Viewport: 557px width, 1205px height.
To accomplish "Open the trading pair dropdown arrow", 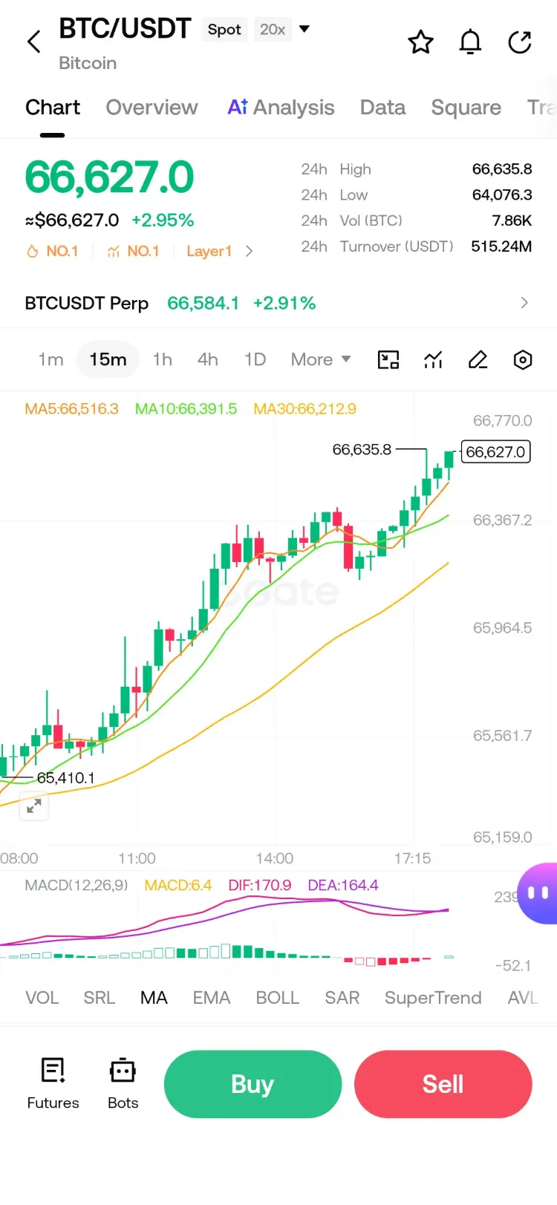I will point(304,30).
